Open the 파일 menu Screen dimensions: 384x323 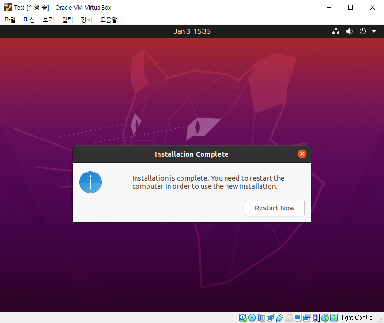pos(10,20)
